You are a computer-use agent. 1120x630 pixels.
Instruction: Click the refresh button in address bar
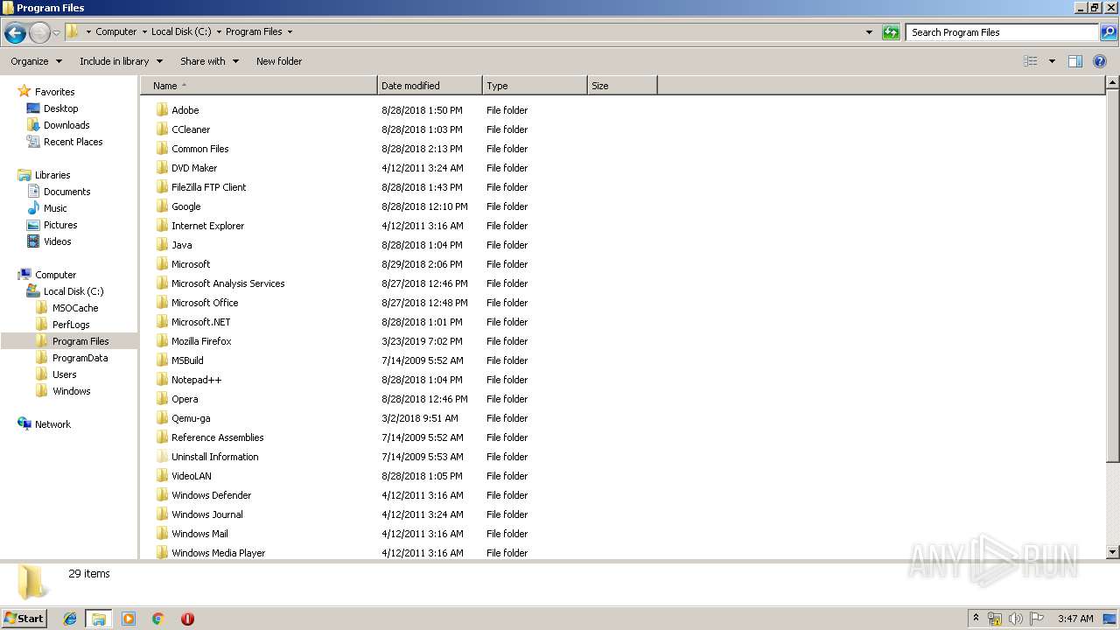pyautogui.click(x=891, y=32)
